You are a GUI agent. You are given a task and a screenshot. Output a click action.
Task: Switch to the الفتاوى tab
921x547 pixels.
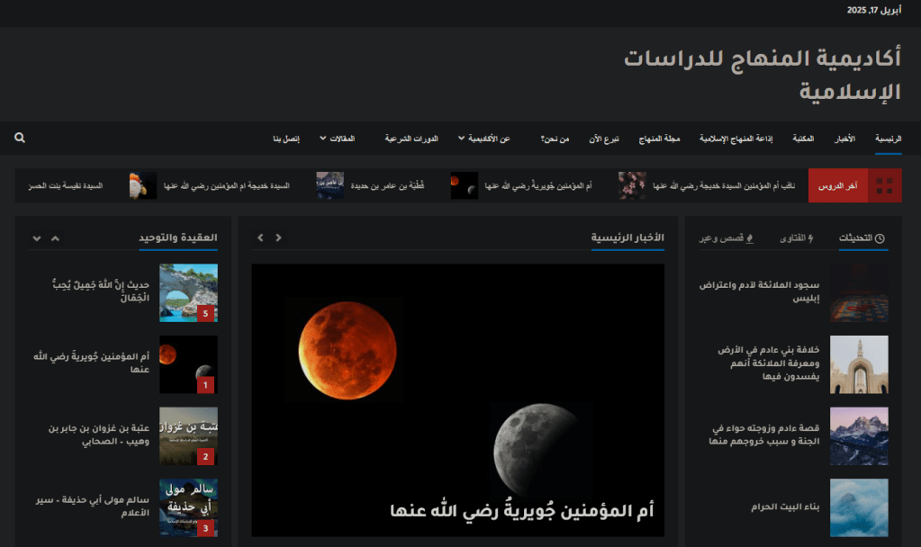point(796,238)
